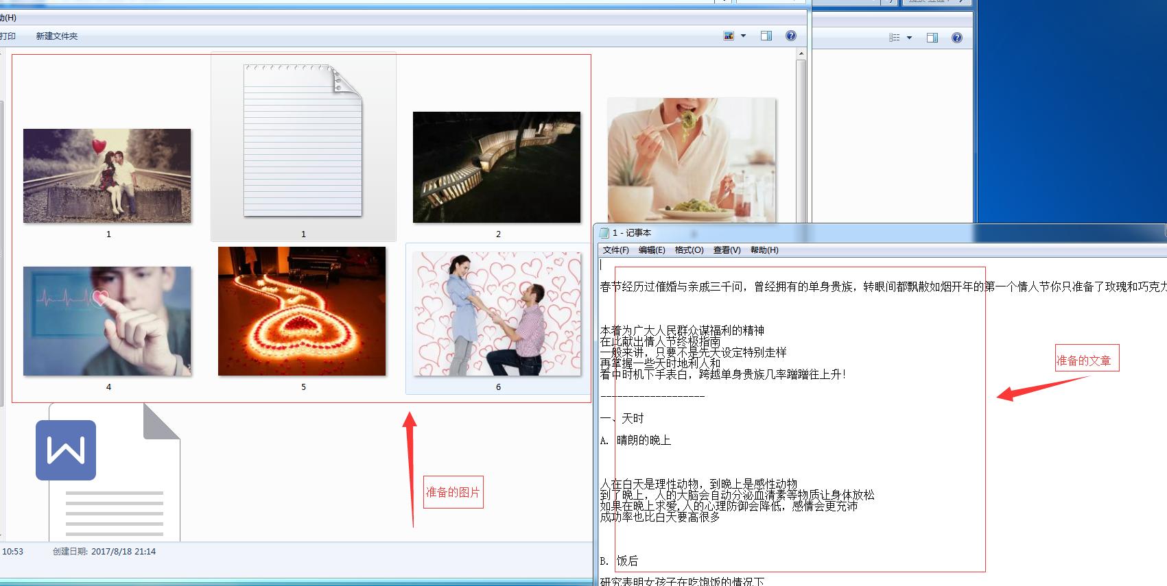Expand view dropdown arrow in rear Explorer window
Viewport: 1167px width, 586px height.
(x=909, y=38)
